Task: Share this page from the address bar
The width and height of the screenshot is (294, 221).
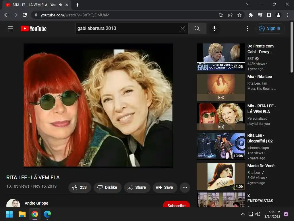Action: [x=230, y=15]
